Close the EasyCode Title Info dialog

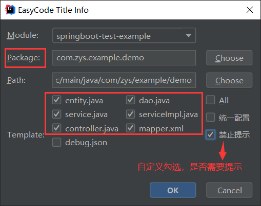pyautogui.click(x=250, y=10)
